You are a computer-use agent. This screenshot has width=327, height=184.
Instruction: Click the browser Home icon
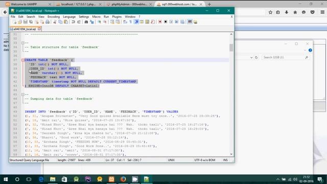click(x=295, y=12)
